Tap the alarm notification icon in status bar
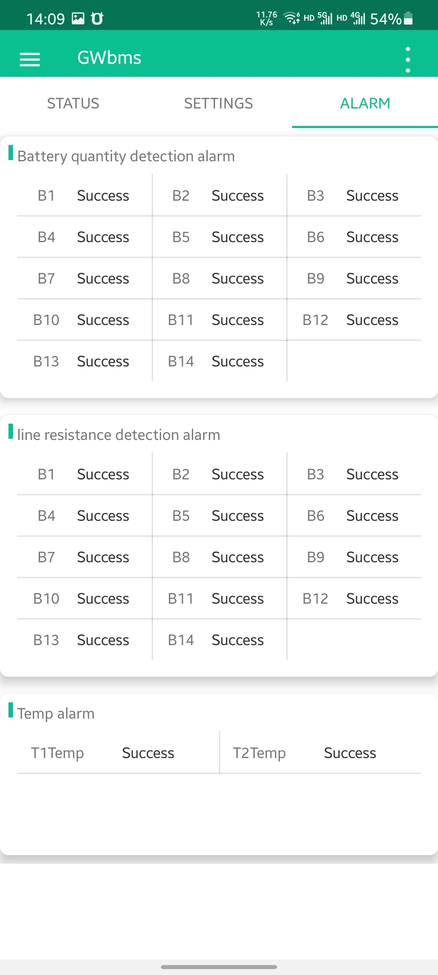The image size is (438, 975). point(97,18)
